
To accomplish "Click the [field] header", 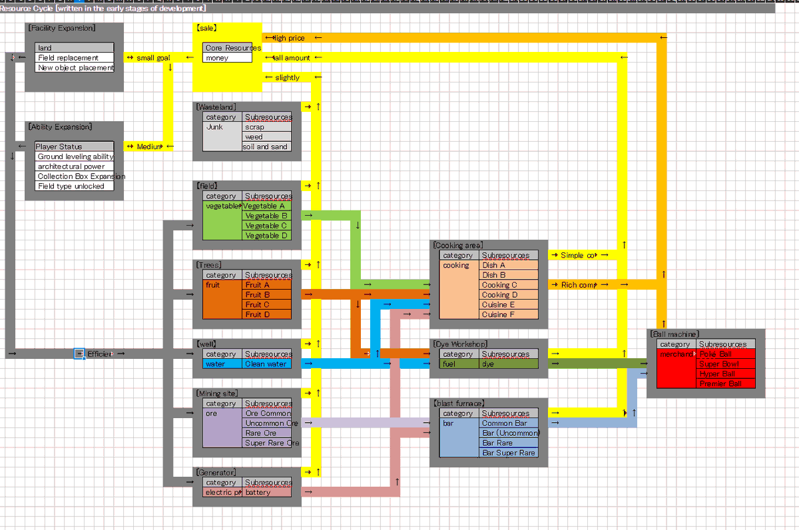I will (207, 186).
